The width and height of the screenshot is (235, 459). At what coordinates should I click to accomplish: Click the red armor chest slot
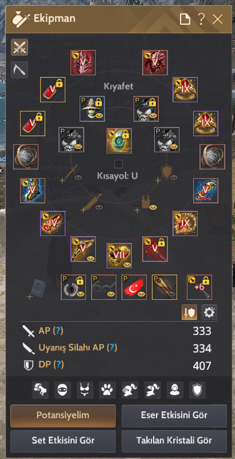tap(155, 63)
